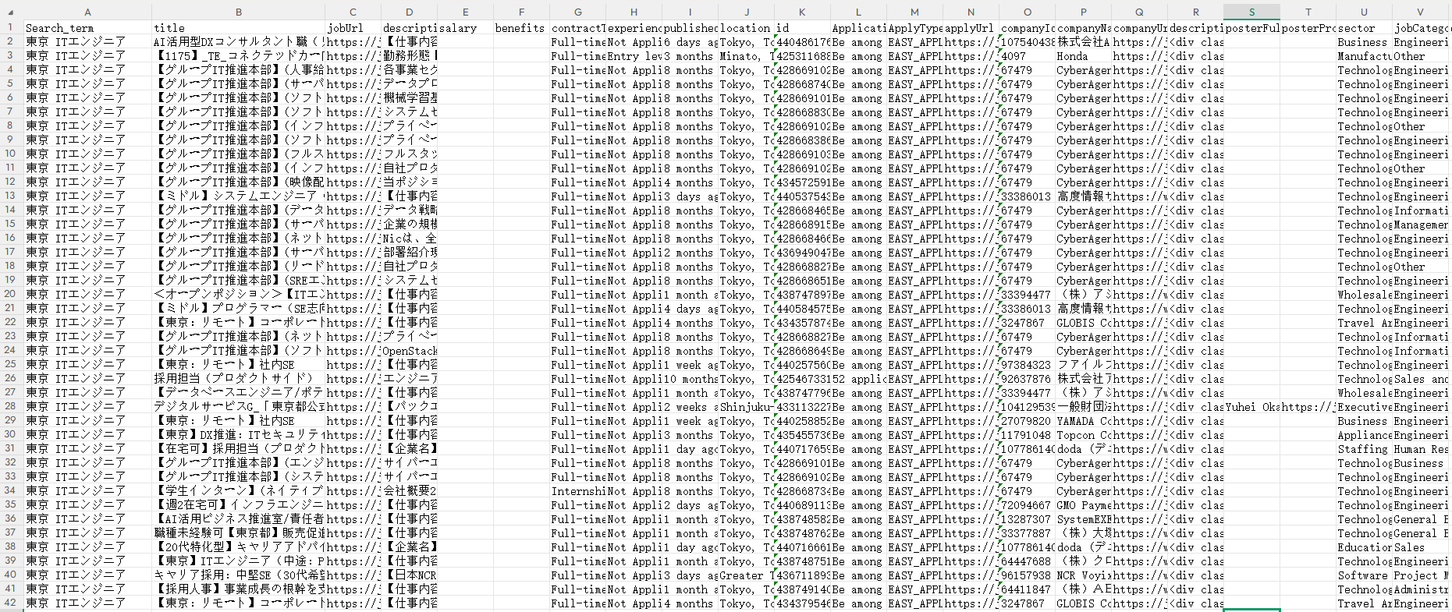This screenshot has width=1452, height=612.
Task: Click "SystemEXE" company name cell
Action: [x=1083, y=519]
